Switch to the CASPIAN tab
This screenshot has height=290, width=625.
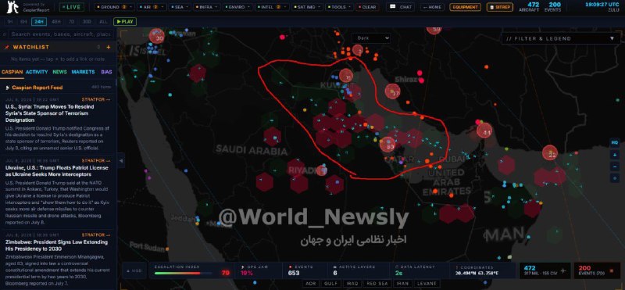(12, 72)
